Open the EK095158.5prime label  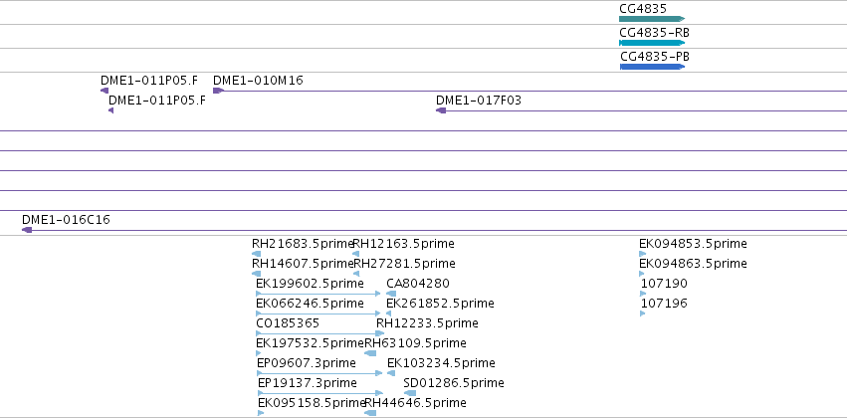click(312, 403)
